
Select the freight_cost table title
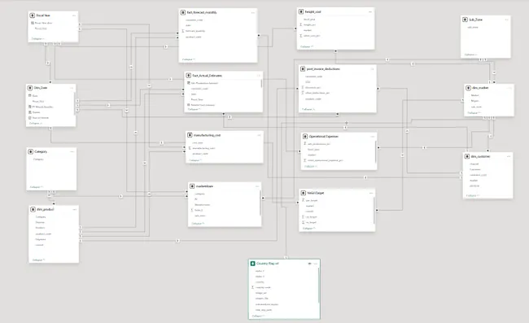[313, 12]
